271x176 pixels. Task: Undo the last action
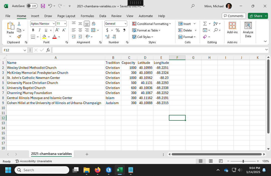(50, 6)
